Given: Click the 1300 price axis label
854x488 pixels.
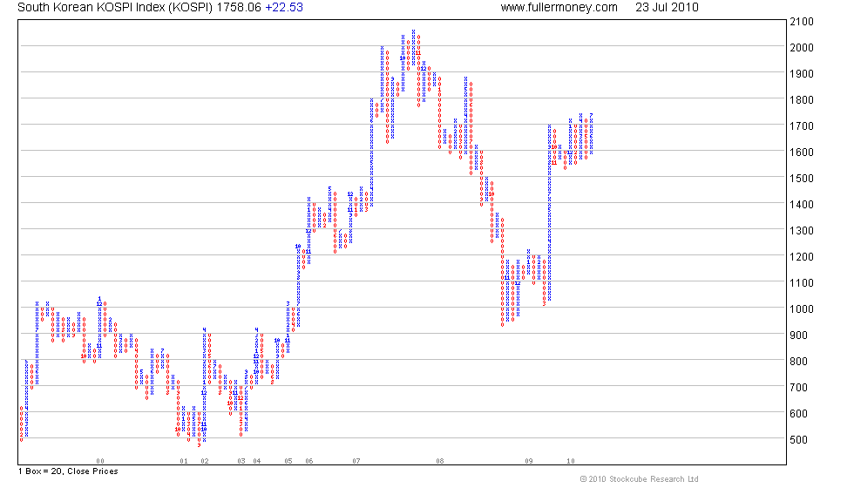Looking at the screenshot, I should pos(802,231).
